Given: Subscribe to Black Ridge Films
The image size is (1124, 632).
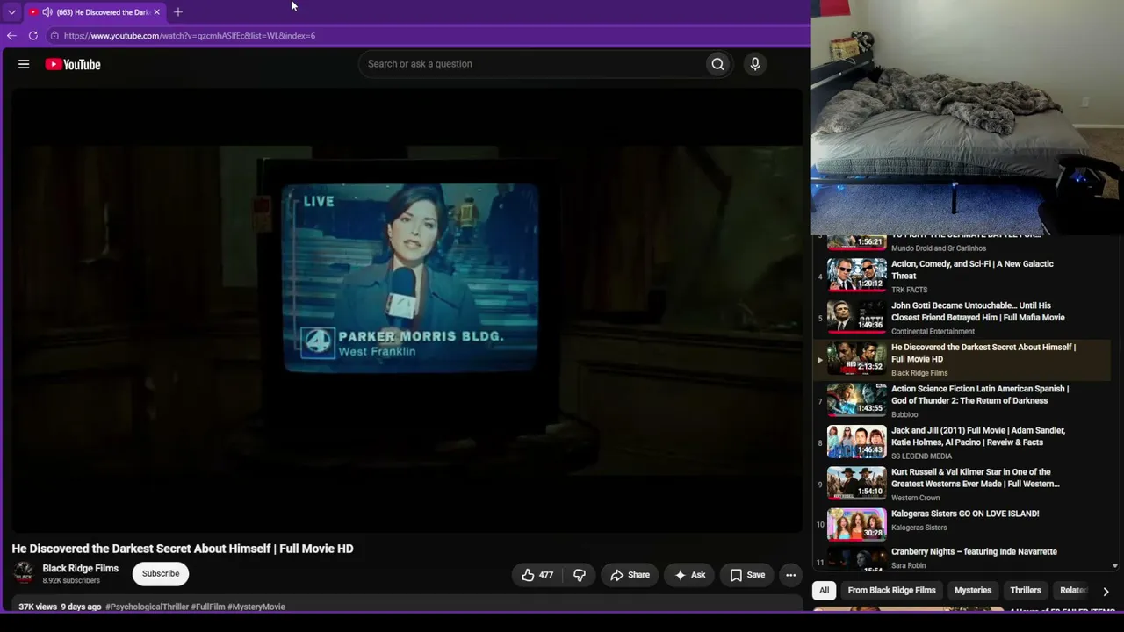Looking at the screenshot, I should (x=161, y=574).
